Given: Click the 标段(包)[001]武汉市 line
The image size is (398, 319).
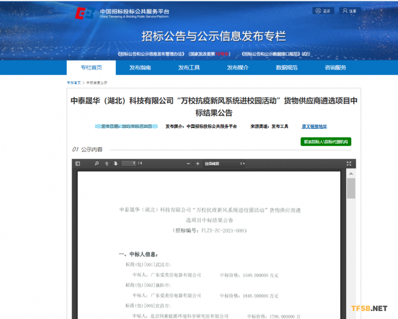Looking at the screenshot, I should click(148, 265).
